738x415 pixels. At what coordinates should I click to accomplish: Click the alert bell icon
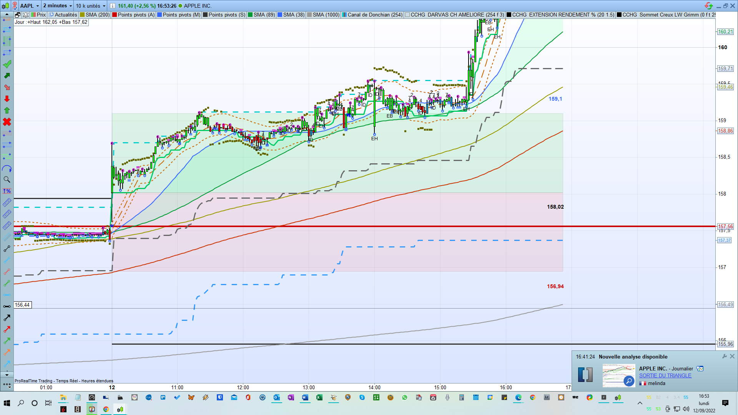(x=25, y=15)
